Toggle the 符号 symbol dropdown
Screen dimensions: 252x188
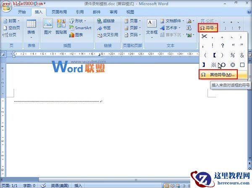pyautogui.click(x=208, y=28)
